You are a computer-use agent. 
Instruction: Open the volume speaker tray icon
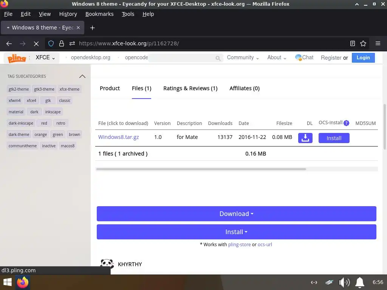(x=344, y=282)
